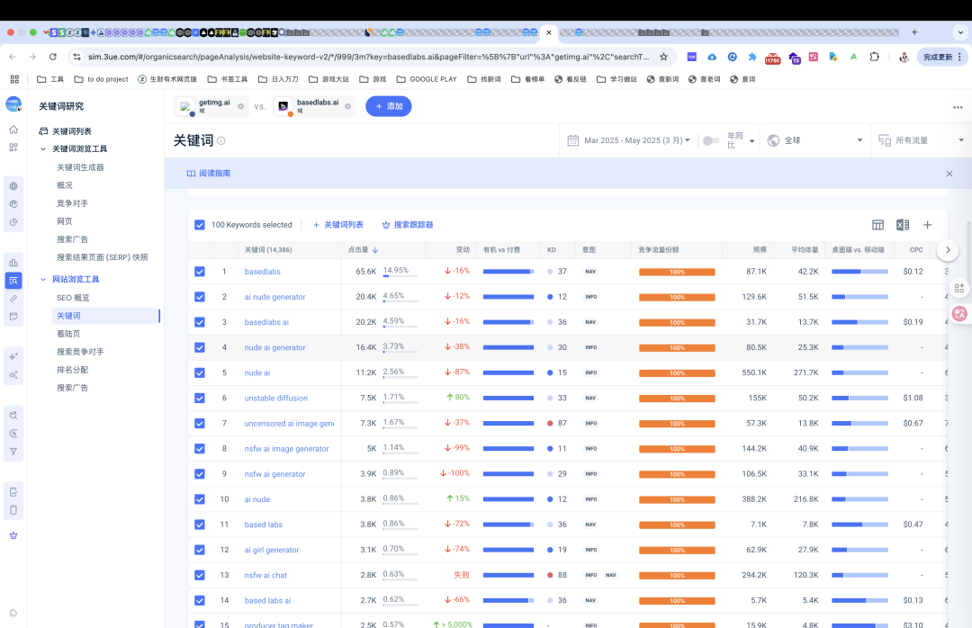Open 着陆页 in sidebar menu

pyautogui.click(x=68, y=334)
